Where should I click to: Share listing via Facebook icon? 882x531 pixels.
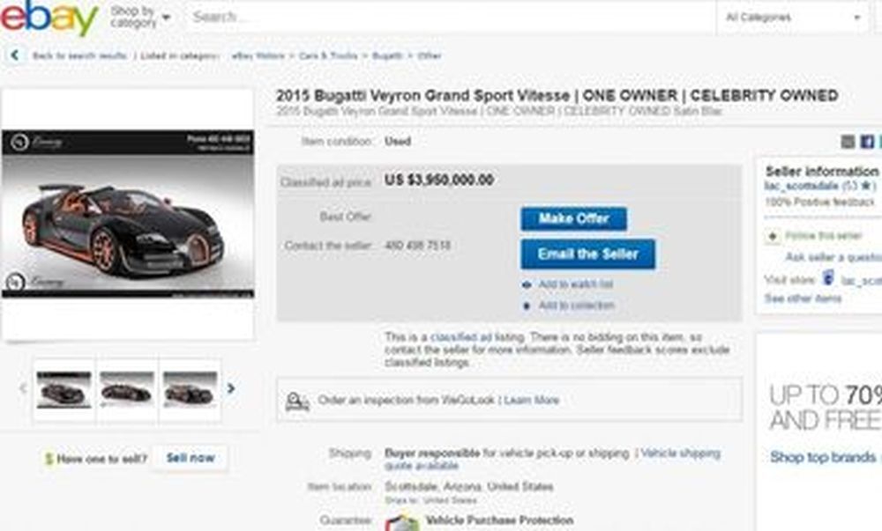click(x=867, y=142)
